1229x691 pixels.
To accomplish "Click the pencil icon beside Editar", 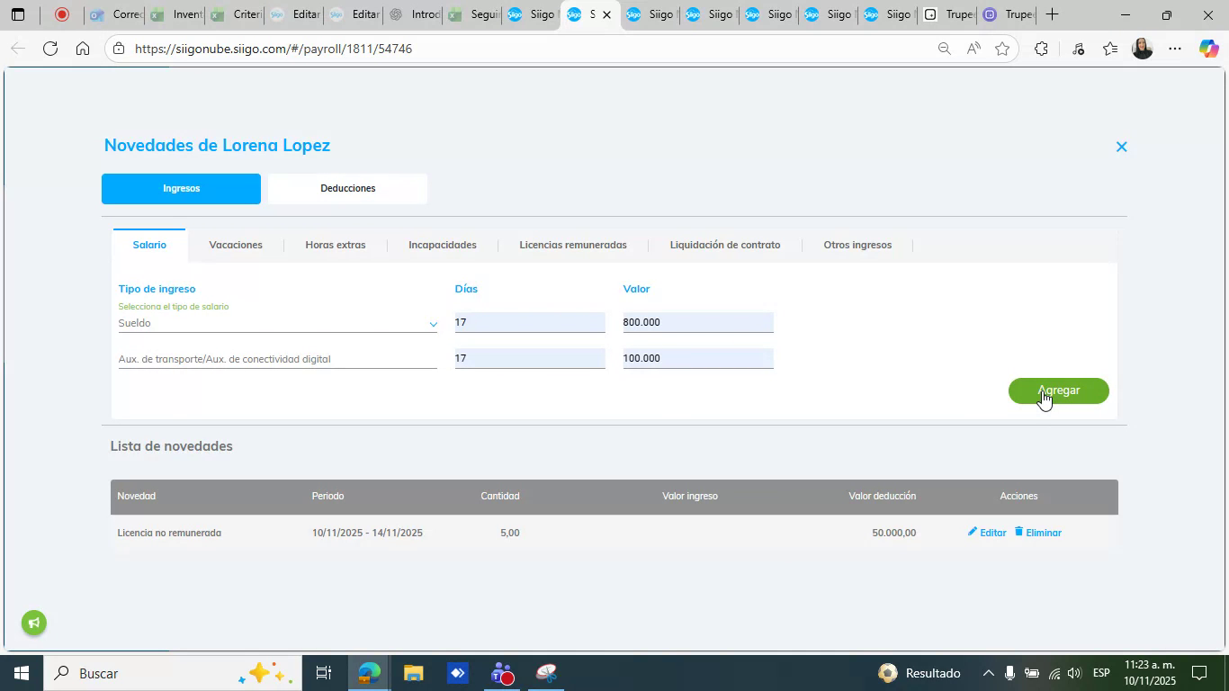I will [972, 532].
